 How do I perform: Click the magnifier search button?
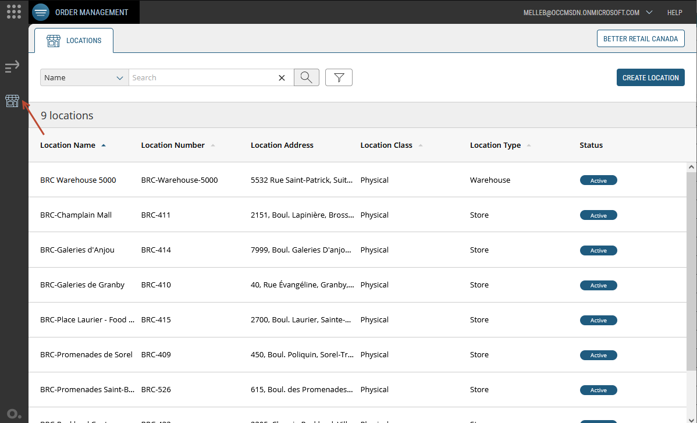[306, 77]
